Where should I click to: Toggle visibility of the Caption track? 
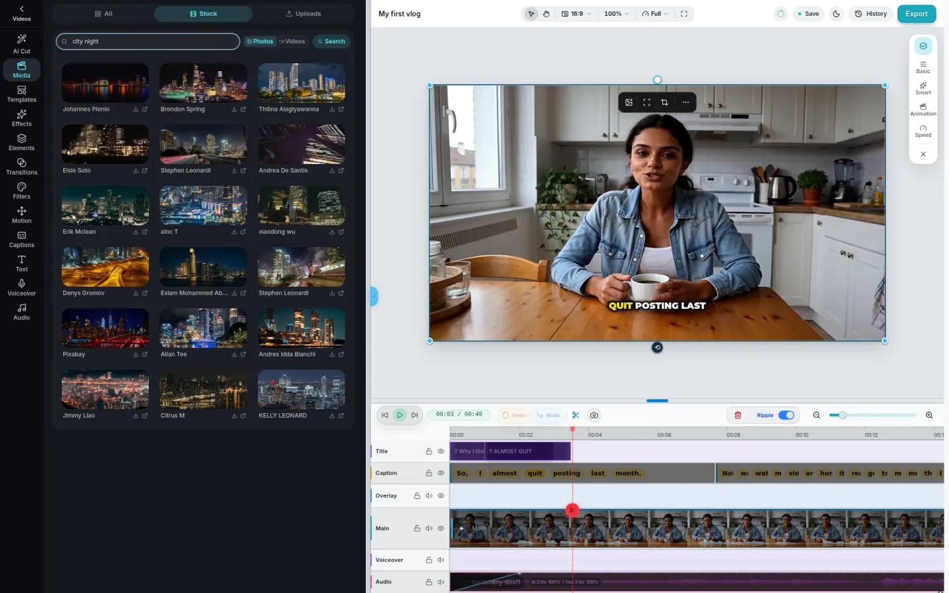(x=441, y=473)
